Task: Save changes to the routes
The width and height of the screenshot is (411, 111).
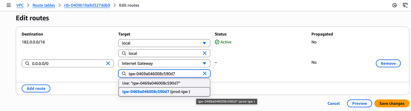Action: (392, 103)
